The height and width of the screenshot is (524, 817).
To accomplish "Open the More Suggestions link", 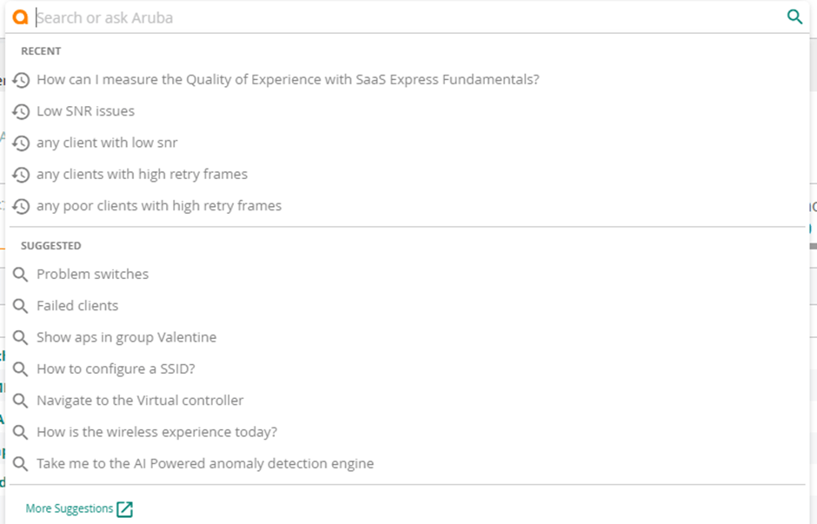I will [x=70, y=508].
